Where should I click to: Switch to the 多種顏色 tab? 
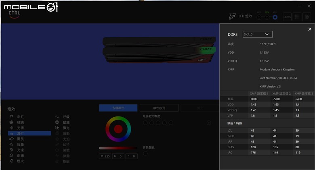pos(118,108)
